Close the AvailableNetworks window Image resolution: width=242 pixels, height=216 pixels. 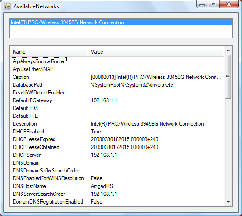tap(229, 4)
